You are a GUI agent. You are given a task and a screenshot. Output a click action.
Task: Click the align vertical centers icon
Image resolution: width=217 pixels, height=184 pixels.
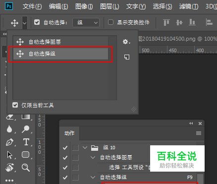point(179,22)
